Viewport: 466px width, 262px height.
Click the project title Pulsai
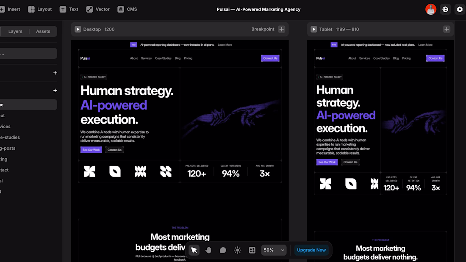[x=258, y=9]
